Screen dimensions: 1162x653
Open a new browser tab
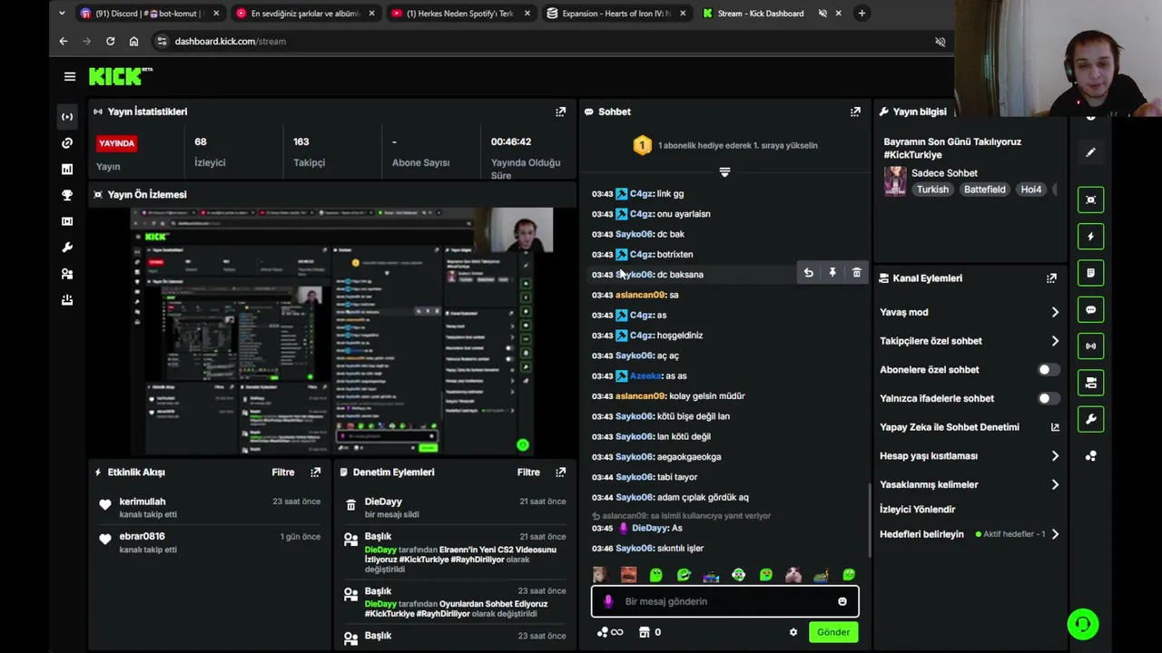pyautogui.click(x=862, y=14)
